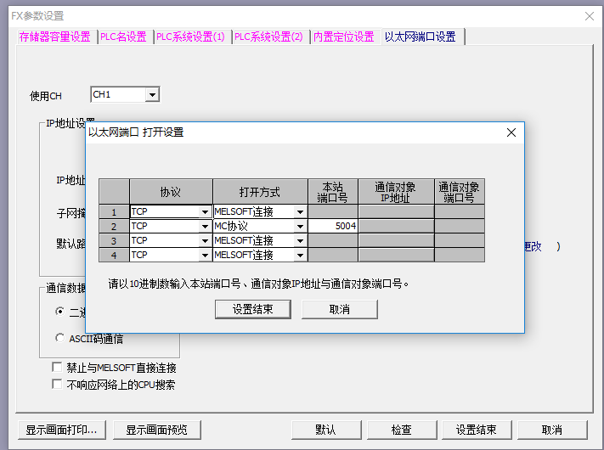This screenshot has height=450, width=604.
Task: Click the 显示画面打印 button
Action: pyautogui.click(x=61, y=430)
